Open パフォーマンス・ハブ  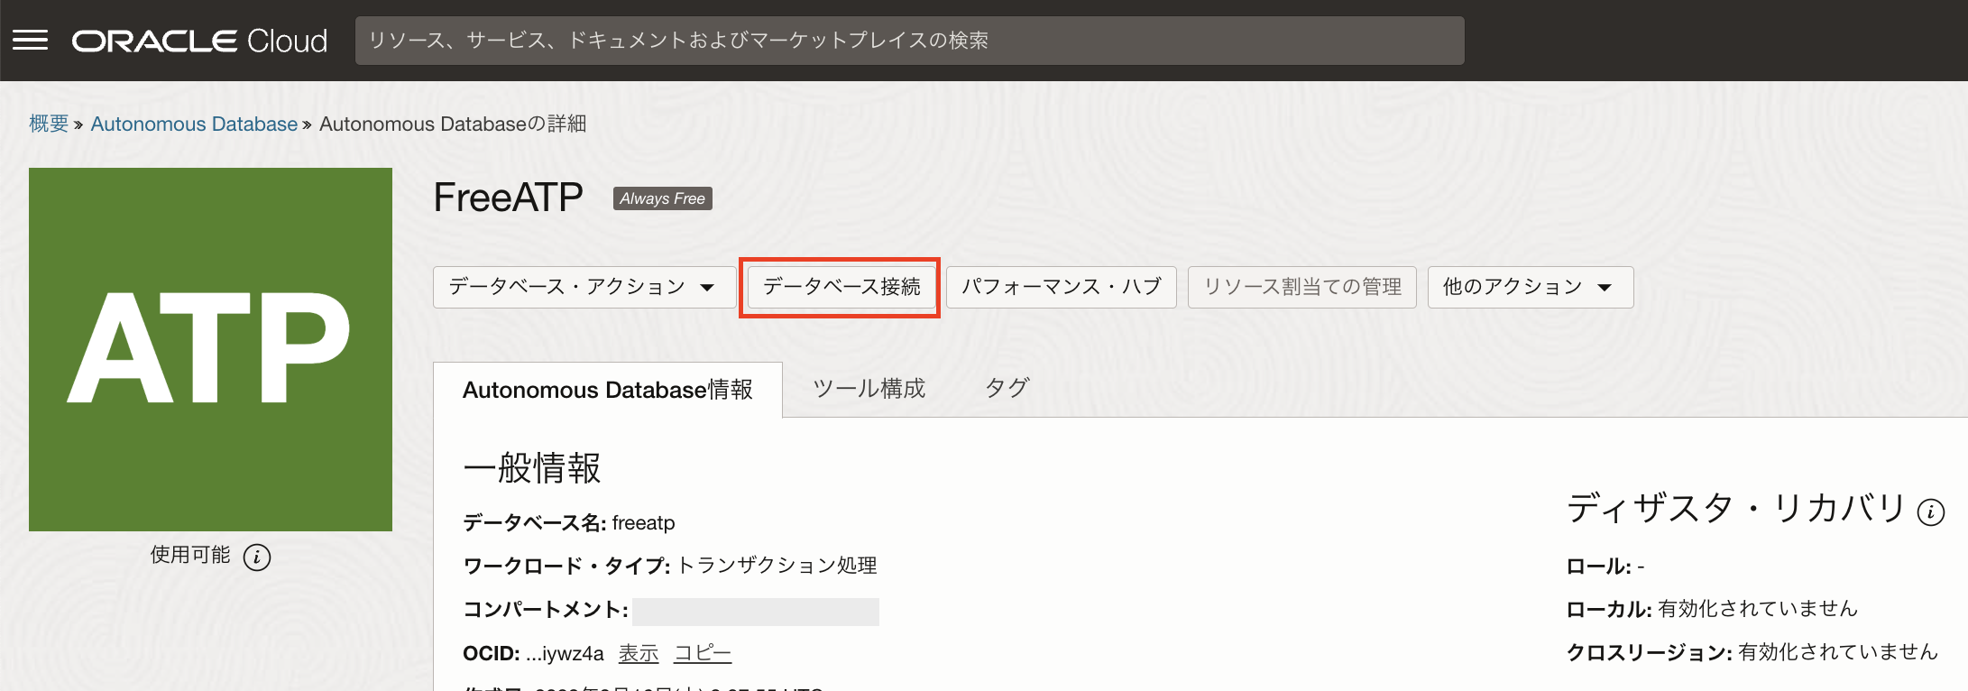1062,287
